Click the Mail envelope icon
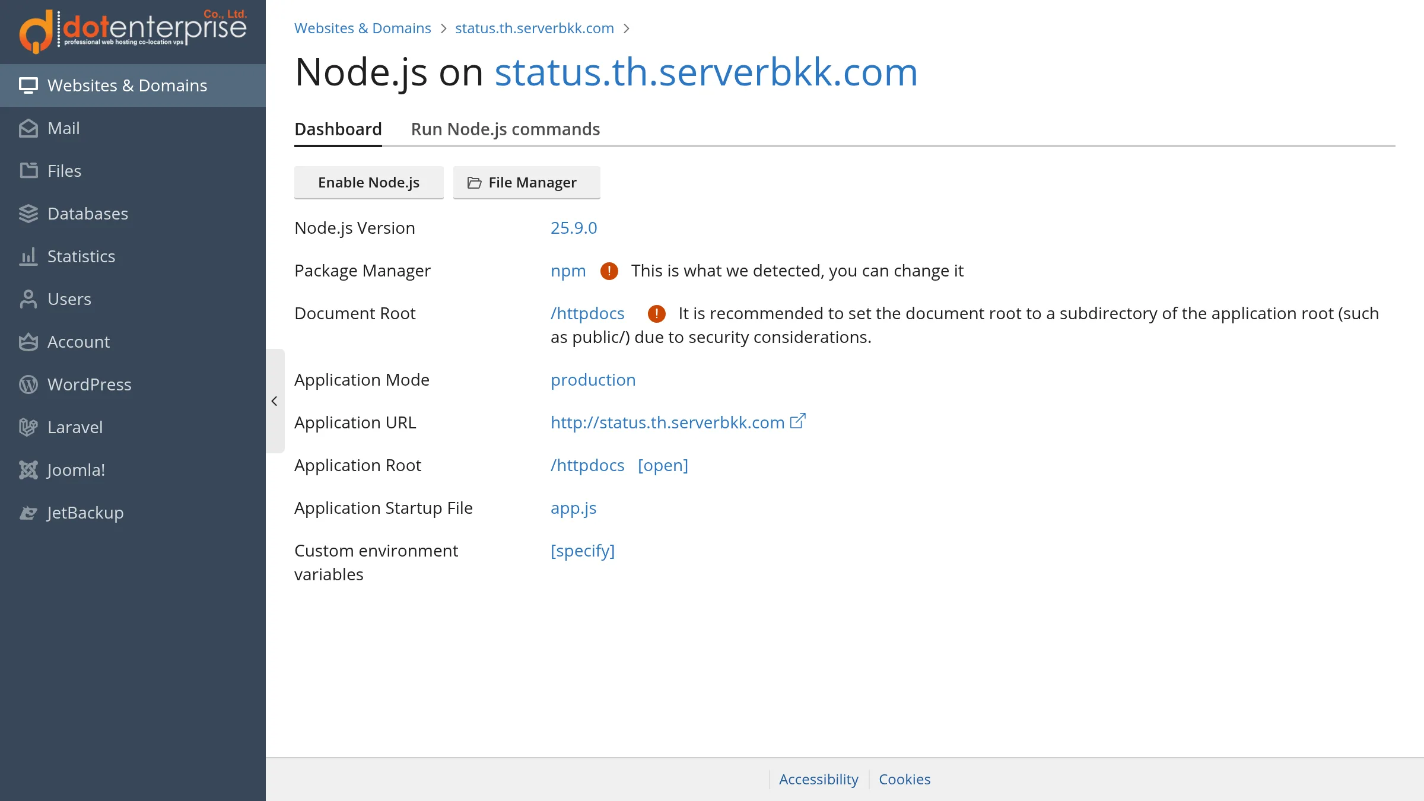Viewport: 1424px width, 801px height. click(x=28, y=128)
